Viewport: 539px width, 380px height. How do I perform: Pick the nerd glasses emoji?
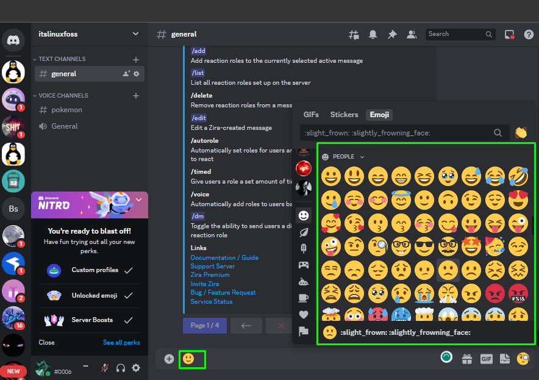[401, 246]
